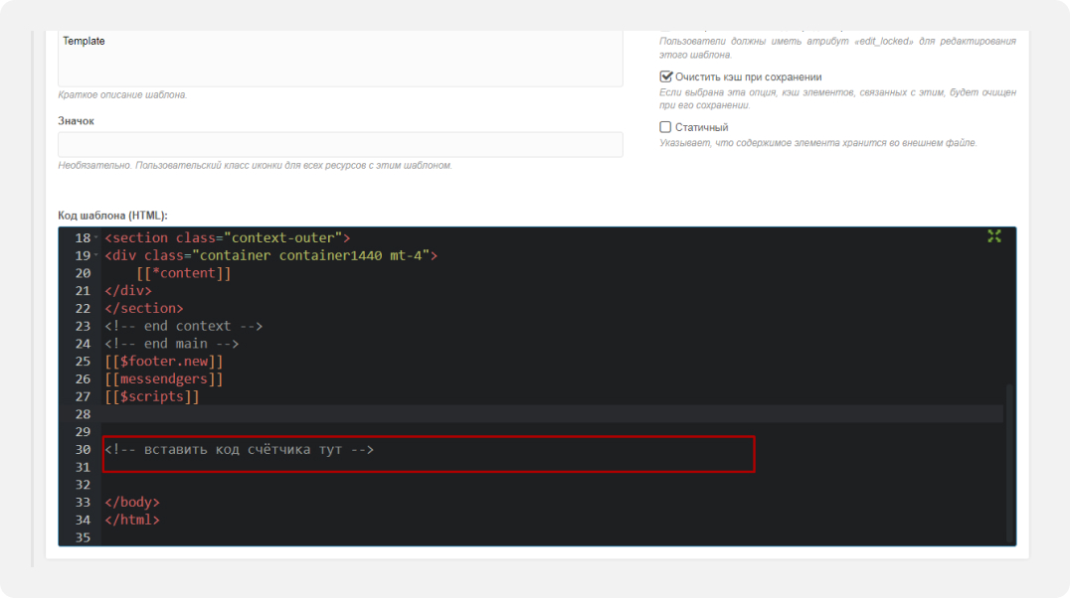Collapse the section block at line 18
This screenshot has height=598, width=1070.
[95, 238]
